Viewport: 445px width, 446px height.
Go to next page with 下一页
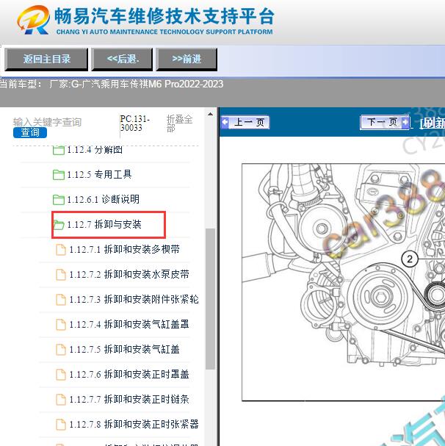coord(385,122)
